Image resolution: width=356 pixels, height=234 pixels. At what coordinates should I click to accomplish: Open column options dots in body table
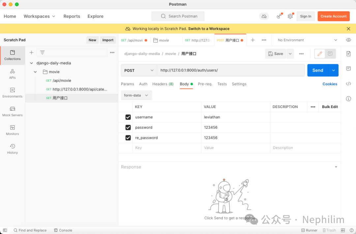point(313,107)
